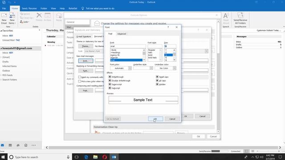Click the microphone icon in search box

(x=68, y=157)
